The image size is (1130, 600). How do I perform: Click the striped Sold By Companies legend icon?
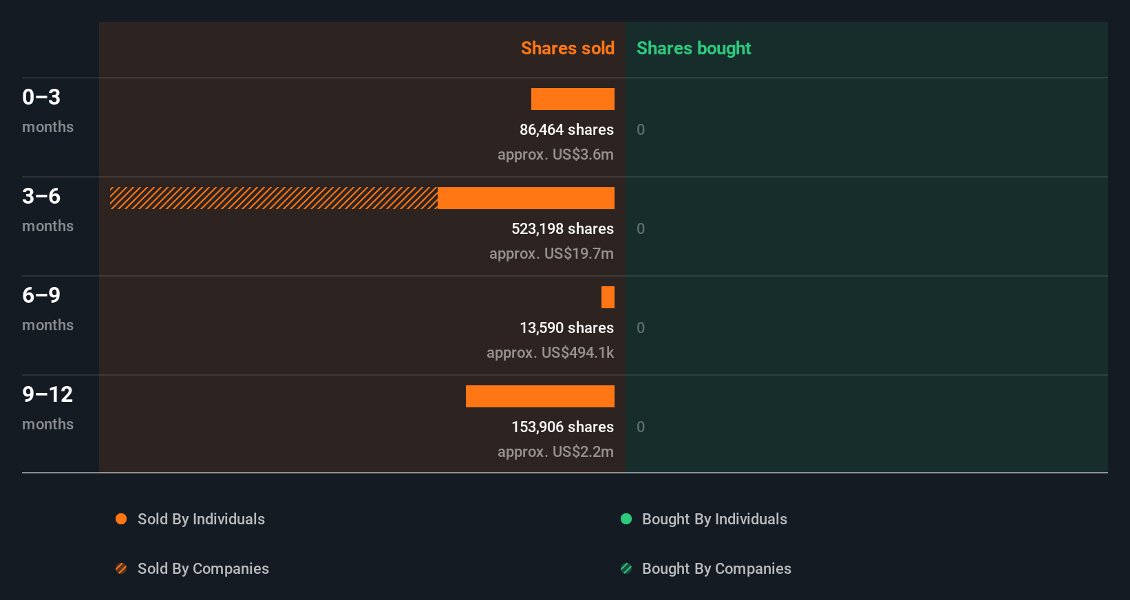[121, 568]
